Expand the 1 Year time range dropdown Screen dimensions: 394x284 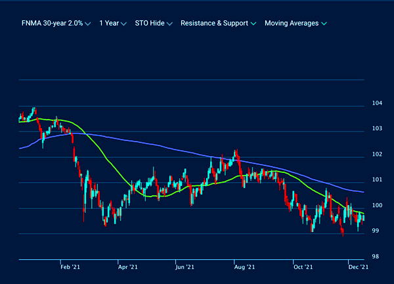pos(109,23)
